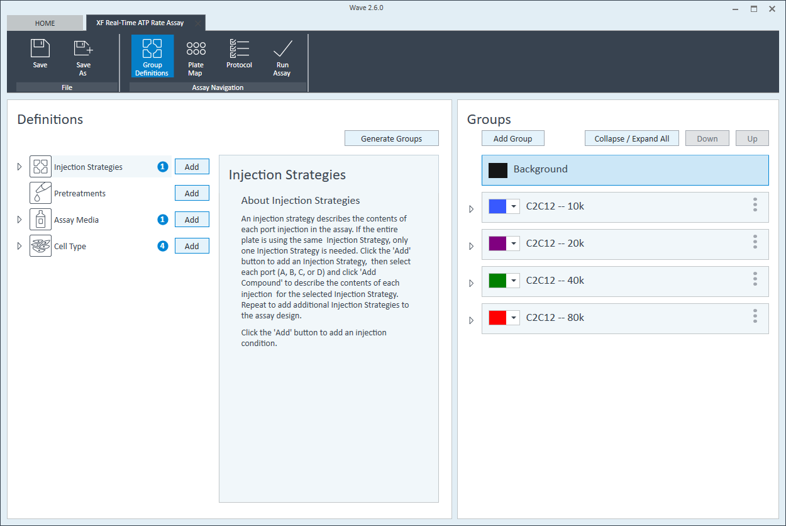Select the XF Real-Time ATP Rate Assay tab
Image resolution: width=786 pixels, height=526 pixels.
tap(140, 23)
